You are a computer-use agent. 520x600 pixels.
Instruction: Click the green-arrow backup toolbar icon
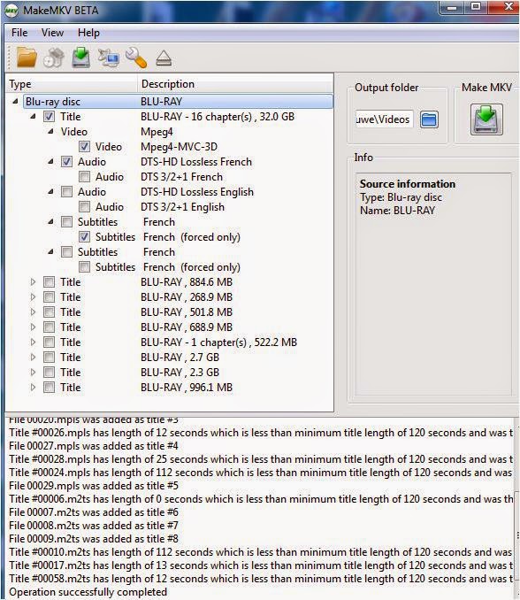click(x=81, y=58)
